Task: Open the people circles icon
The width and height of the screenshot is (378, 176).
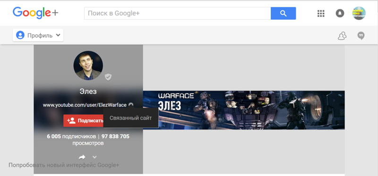Action: tap(342, 36)
